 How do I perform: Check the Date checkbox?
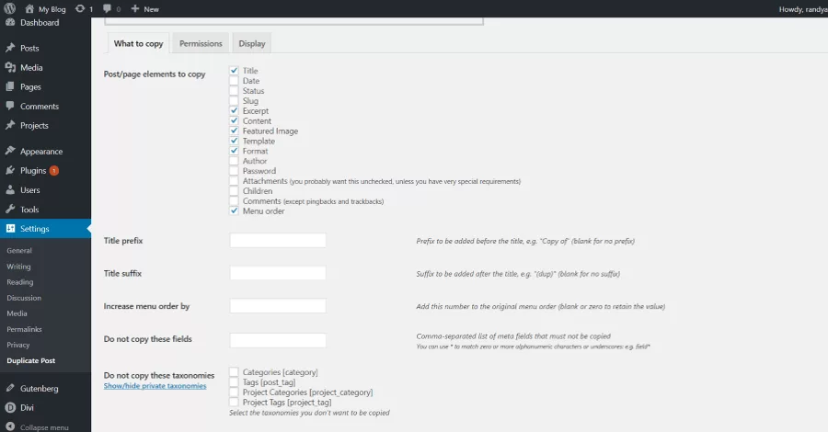(x=234, y=80)
